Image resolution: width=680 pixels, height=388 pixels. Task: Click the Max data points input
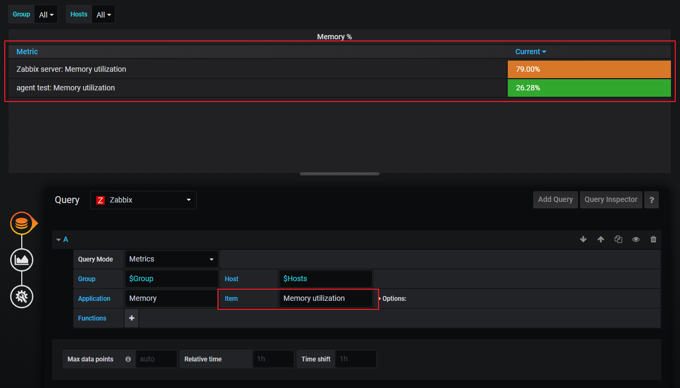pyautogui.click(x=156, y=359)
